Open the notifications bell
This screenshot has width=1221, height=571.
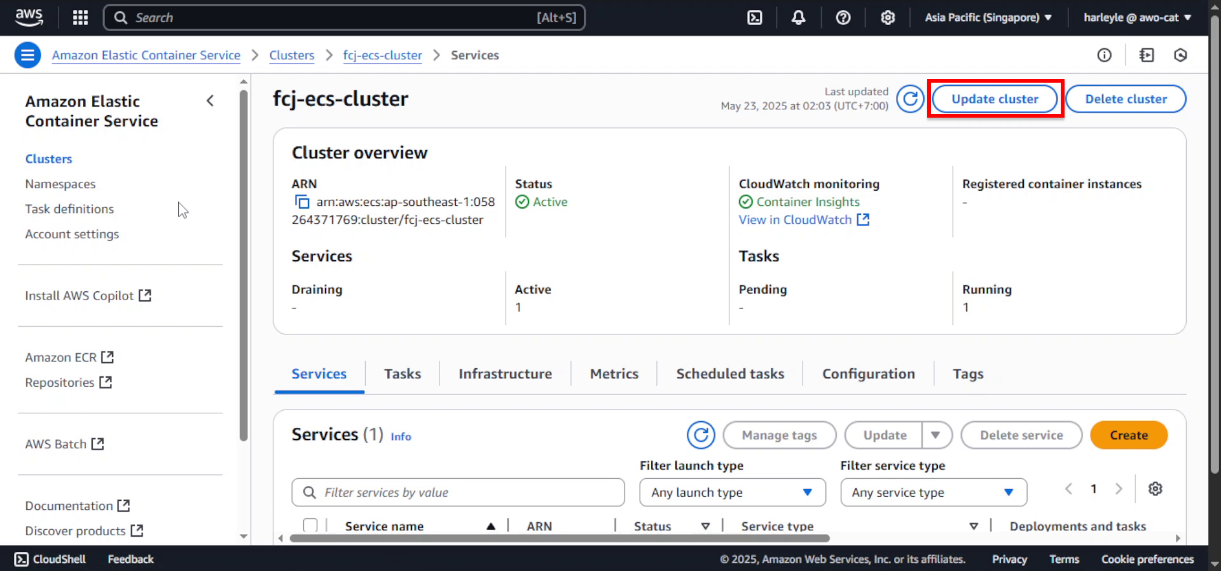798,17
